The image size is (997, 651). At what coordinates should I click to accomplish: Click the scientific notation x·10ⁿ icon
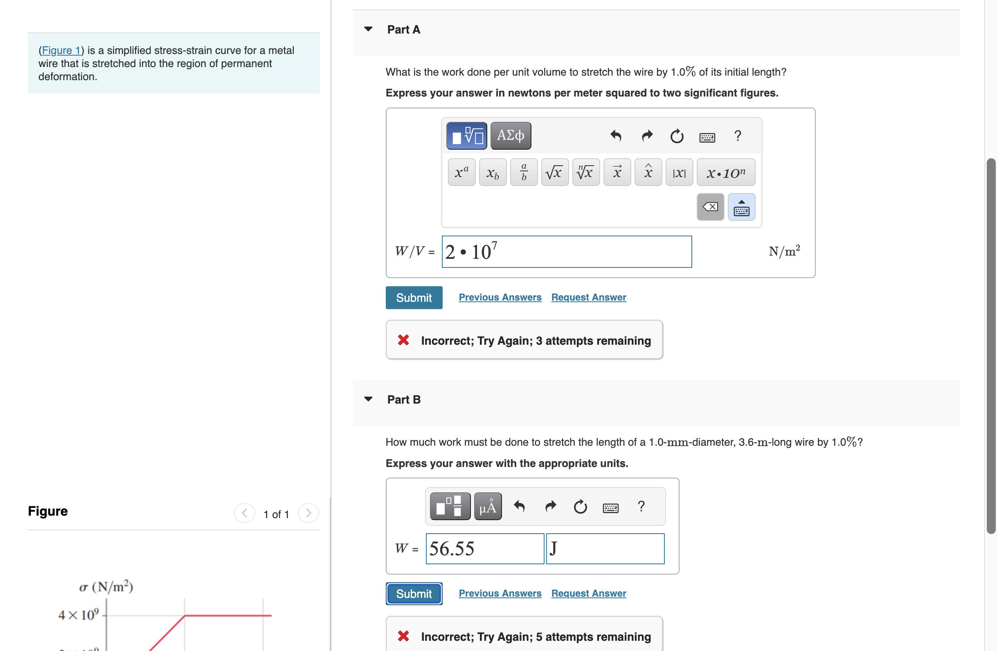tap(727, 171)
